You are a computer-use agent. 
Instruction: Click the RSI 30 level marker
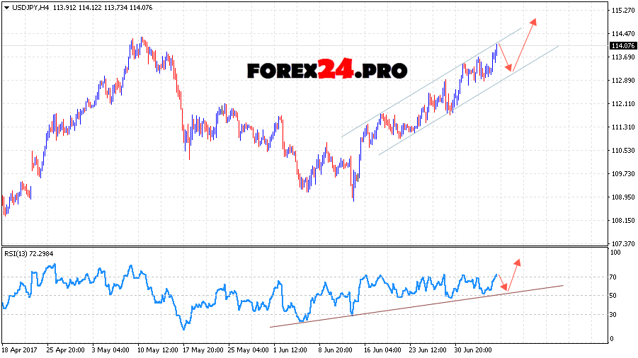point(615,314)
